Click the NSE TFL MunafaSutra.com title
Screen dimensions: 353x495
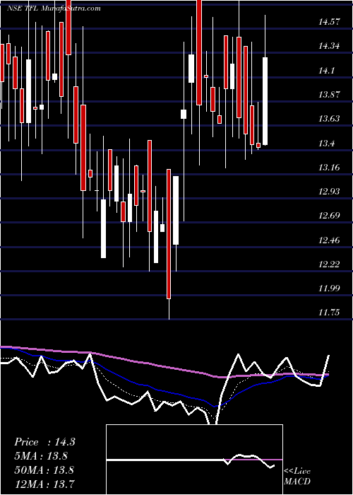coord(54,8)
